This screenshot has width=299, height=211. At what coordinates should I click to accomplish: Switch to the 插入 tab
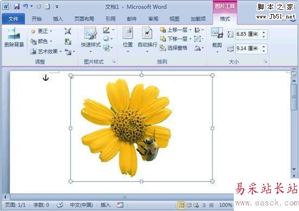click(58, 18)
